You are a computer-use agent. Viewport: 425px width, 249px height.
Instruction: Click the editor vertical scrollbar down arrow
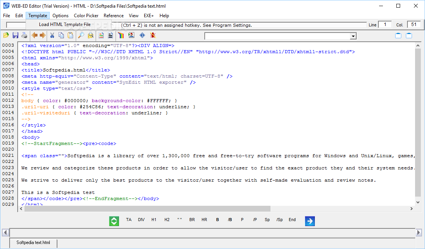click(x=418, y=202)
